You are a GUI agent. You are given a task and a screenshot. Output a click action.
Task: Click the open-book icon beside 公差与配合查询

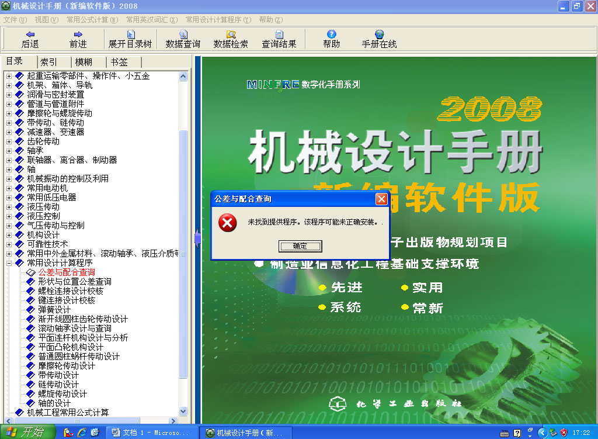pos(31,272)
